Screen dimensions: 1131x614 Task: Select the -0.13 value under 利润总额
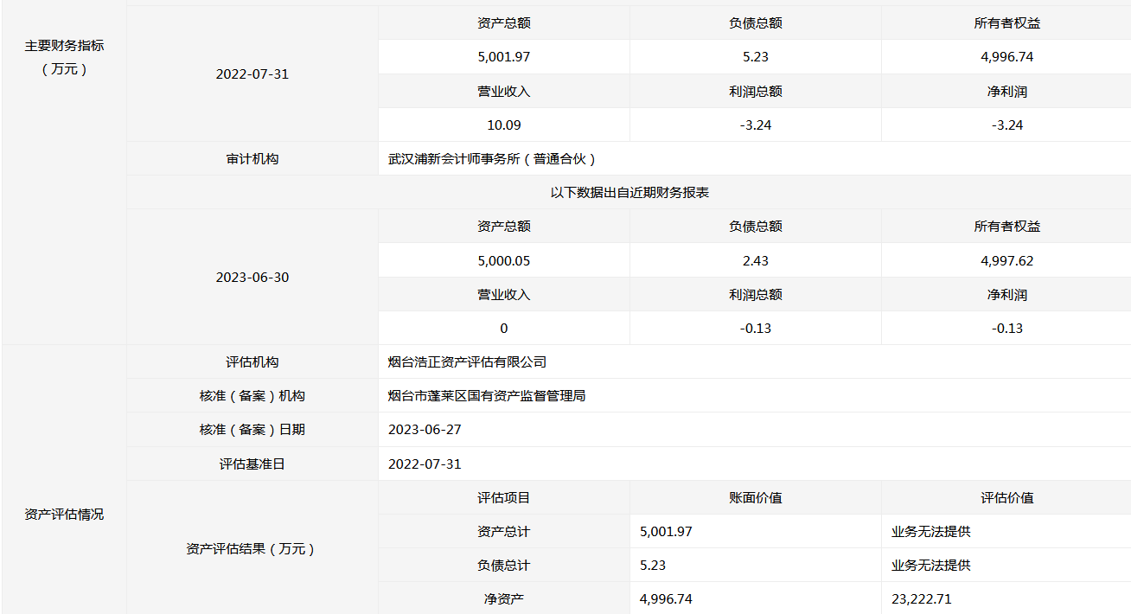[755, 329]
